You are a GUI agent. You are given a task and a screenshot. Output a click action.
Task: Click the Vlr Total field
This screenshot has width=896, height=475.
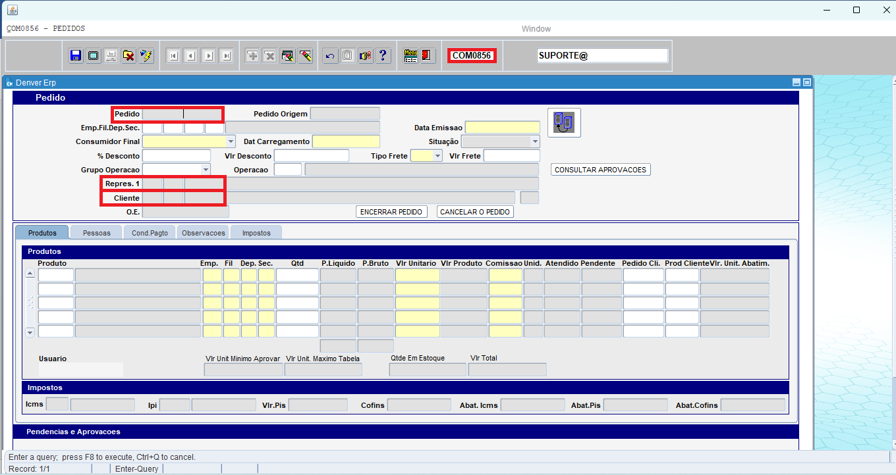[x=507, y=370]
